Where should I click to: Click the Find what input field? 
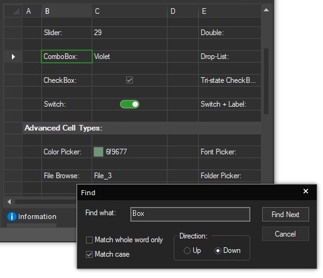pos(190,214)
